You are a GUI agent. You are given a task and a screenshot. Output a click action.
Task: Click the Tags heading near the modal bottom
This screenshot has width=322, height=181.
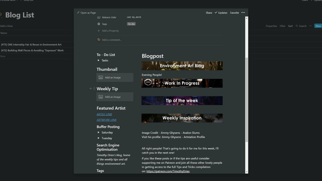(x=100, y=171)
